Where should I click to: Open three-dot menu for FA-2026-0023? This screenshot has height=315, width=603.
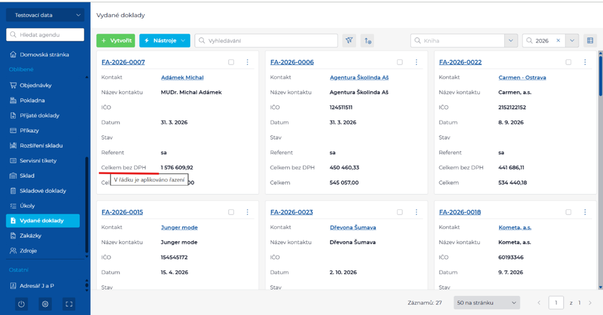point(416,212)
